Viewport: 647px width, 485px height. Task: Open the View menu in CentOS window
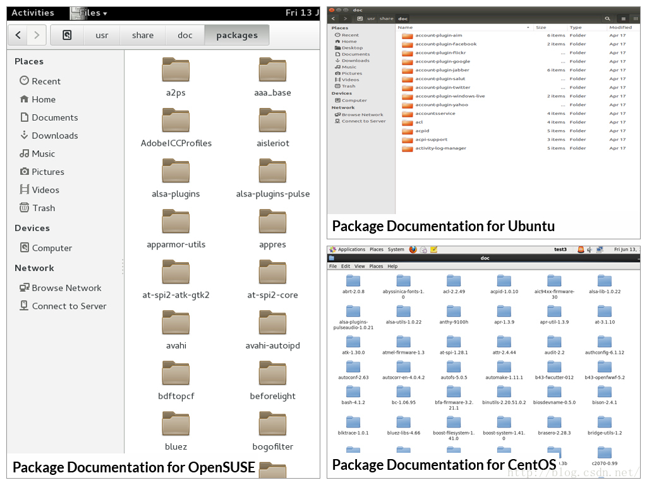click(x=360, y=266)
